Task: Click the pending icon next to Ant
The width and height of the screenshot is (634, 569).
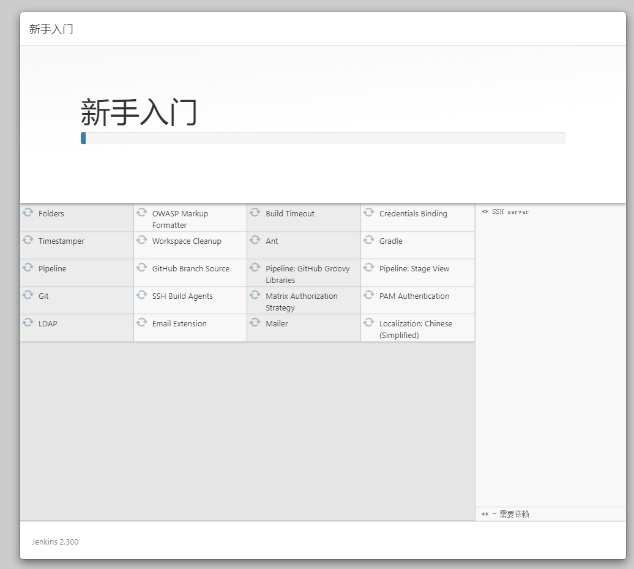Action: point(255,240)
